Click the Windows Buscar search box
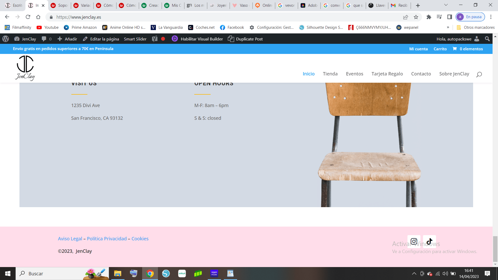This screenshot has height=280, width=498. point(62,274)
